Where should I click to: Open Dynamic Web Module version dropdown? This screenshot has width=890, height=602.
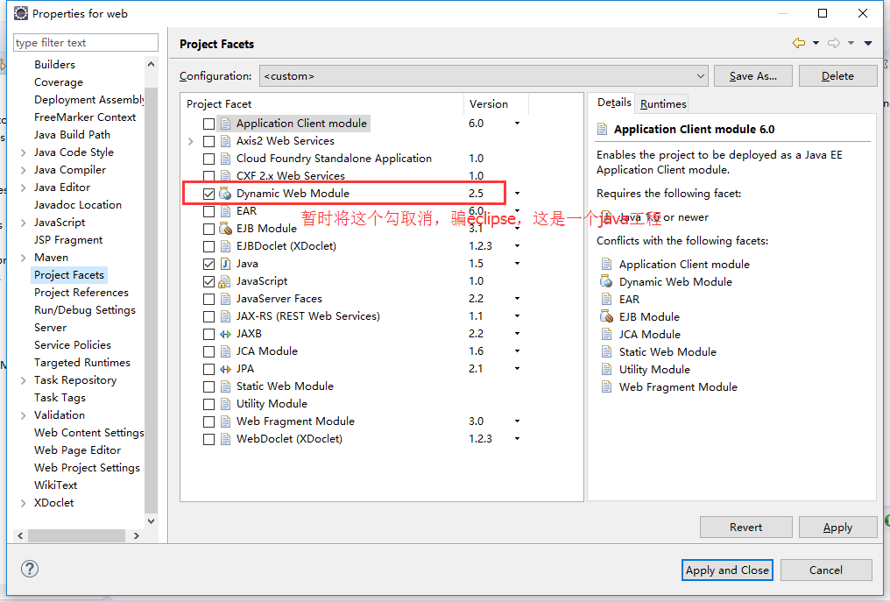[517, 194]
